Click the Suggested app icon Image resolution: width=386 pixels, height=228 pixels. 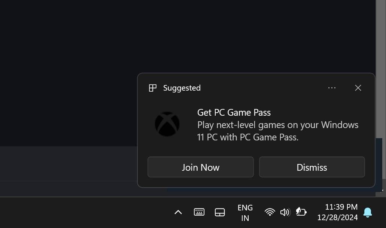pyautogui.click(x=152, y=88)
